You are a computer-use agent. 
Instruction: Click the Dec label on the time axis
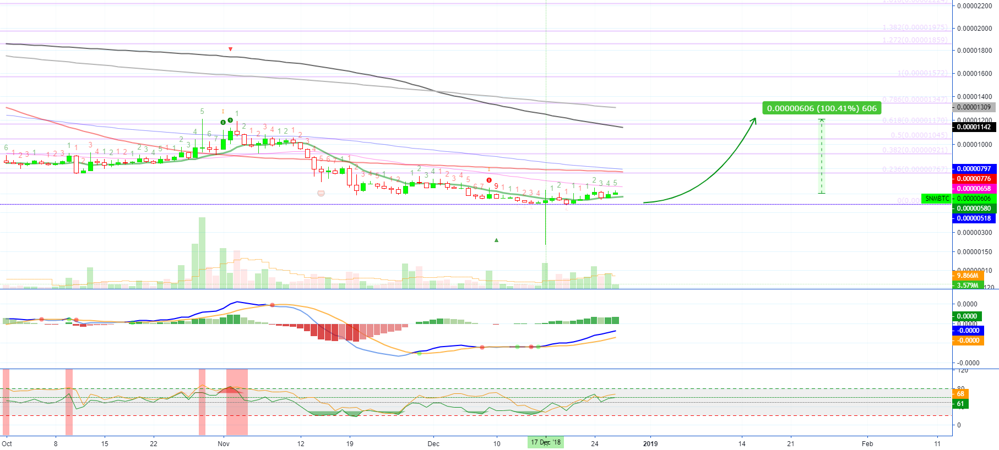tap(433, 443)
